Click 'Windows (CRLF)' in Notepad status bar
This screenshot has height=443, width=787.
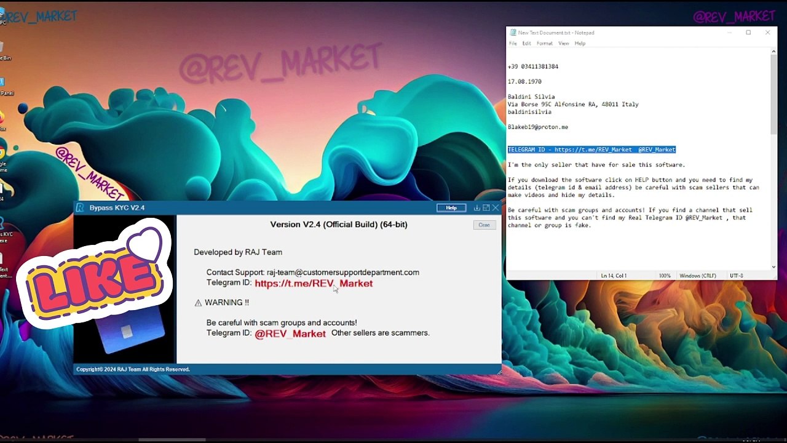[x=697, y=276]
